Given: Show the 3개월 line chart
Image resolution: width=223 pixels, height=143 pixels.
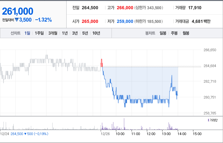Looking at the screenshot, I should pyautogui.click(x=53, y=33).
